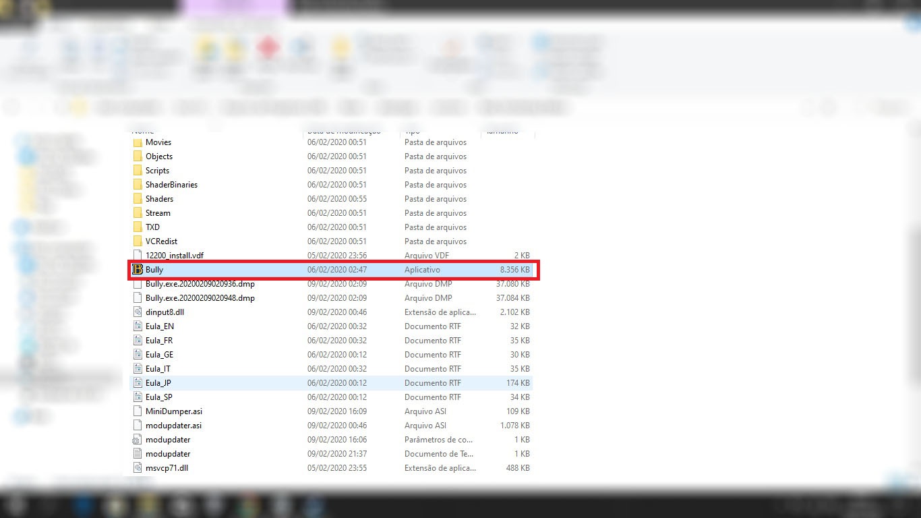Select the Objects folder icon
This screenshot has width=921, height=518.
(138, 156)
